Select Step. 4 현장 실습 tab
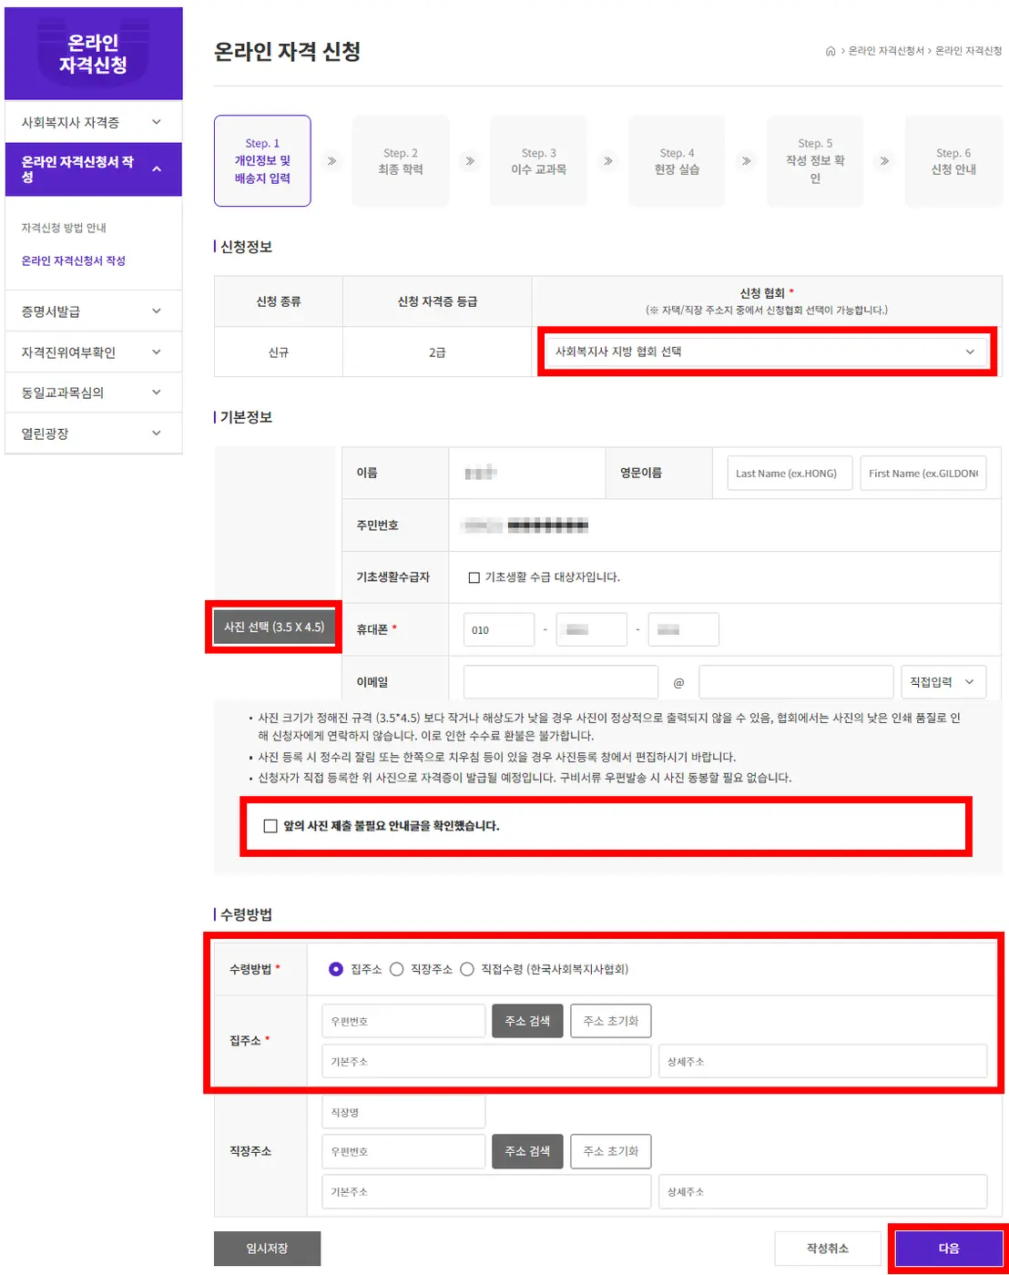The image size is (1009, 1275). [677, 161]
